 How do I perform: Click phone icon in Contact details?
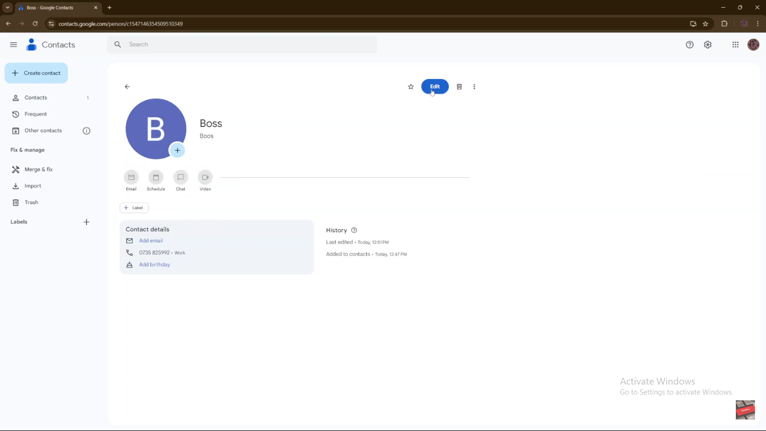129,253
